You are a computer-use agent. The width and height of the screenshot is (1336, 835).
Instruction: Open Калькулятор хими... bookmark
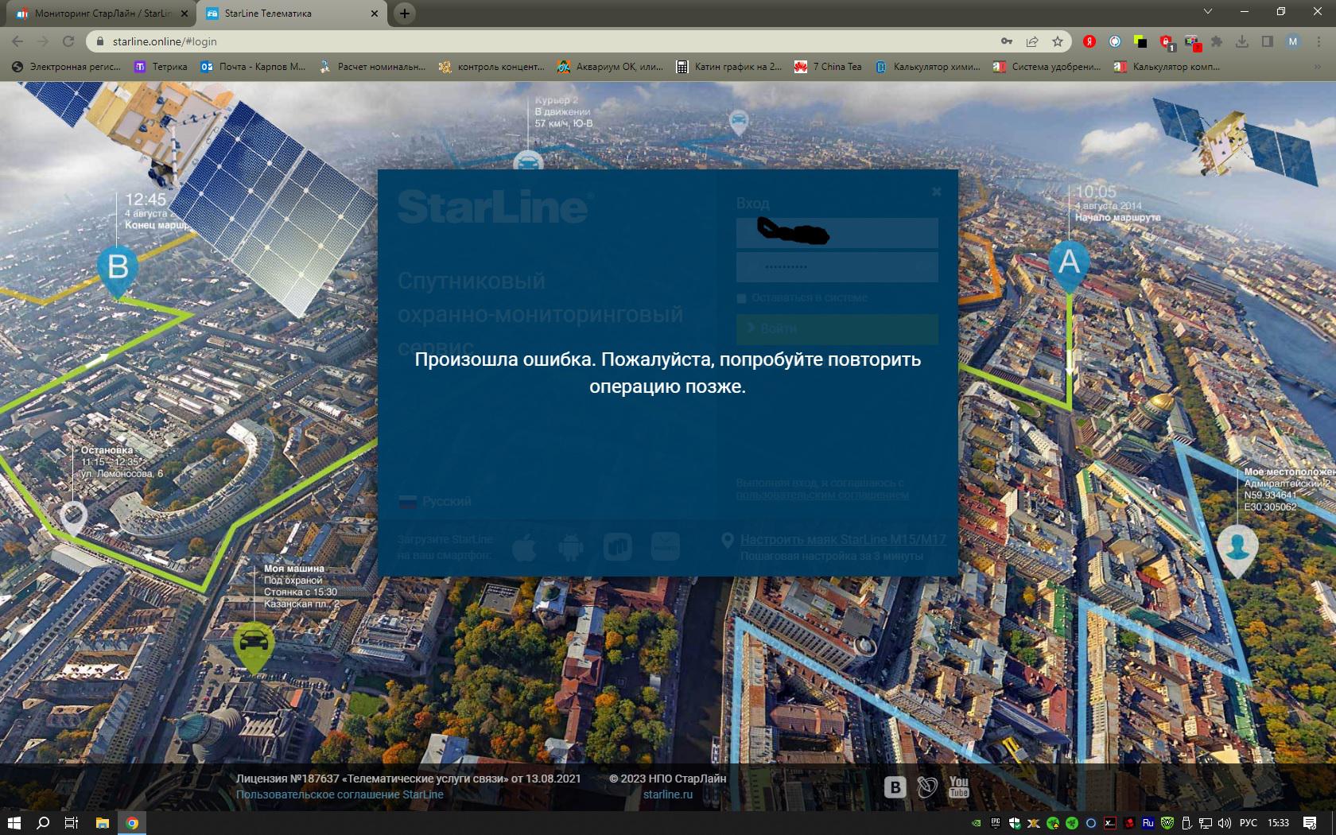coord(927,67)
